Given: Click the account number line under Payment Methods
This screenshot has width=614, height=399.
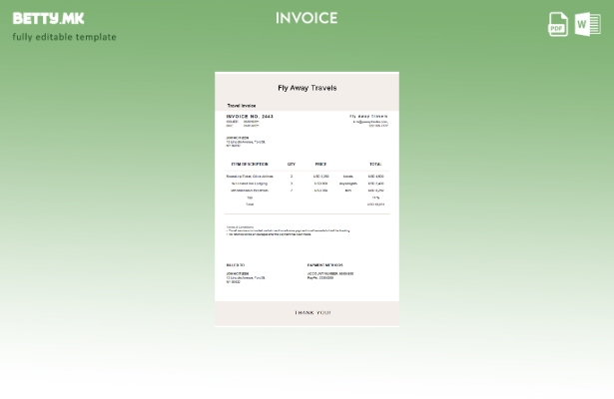Looking at the screenshot, I should coord(330,273).
